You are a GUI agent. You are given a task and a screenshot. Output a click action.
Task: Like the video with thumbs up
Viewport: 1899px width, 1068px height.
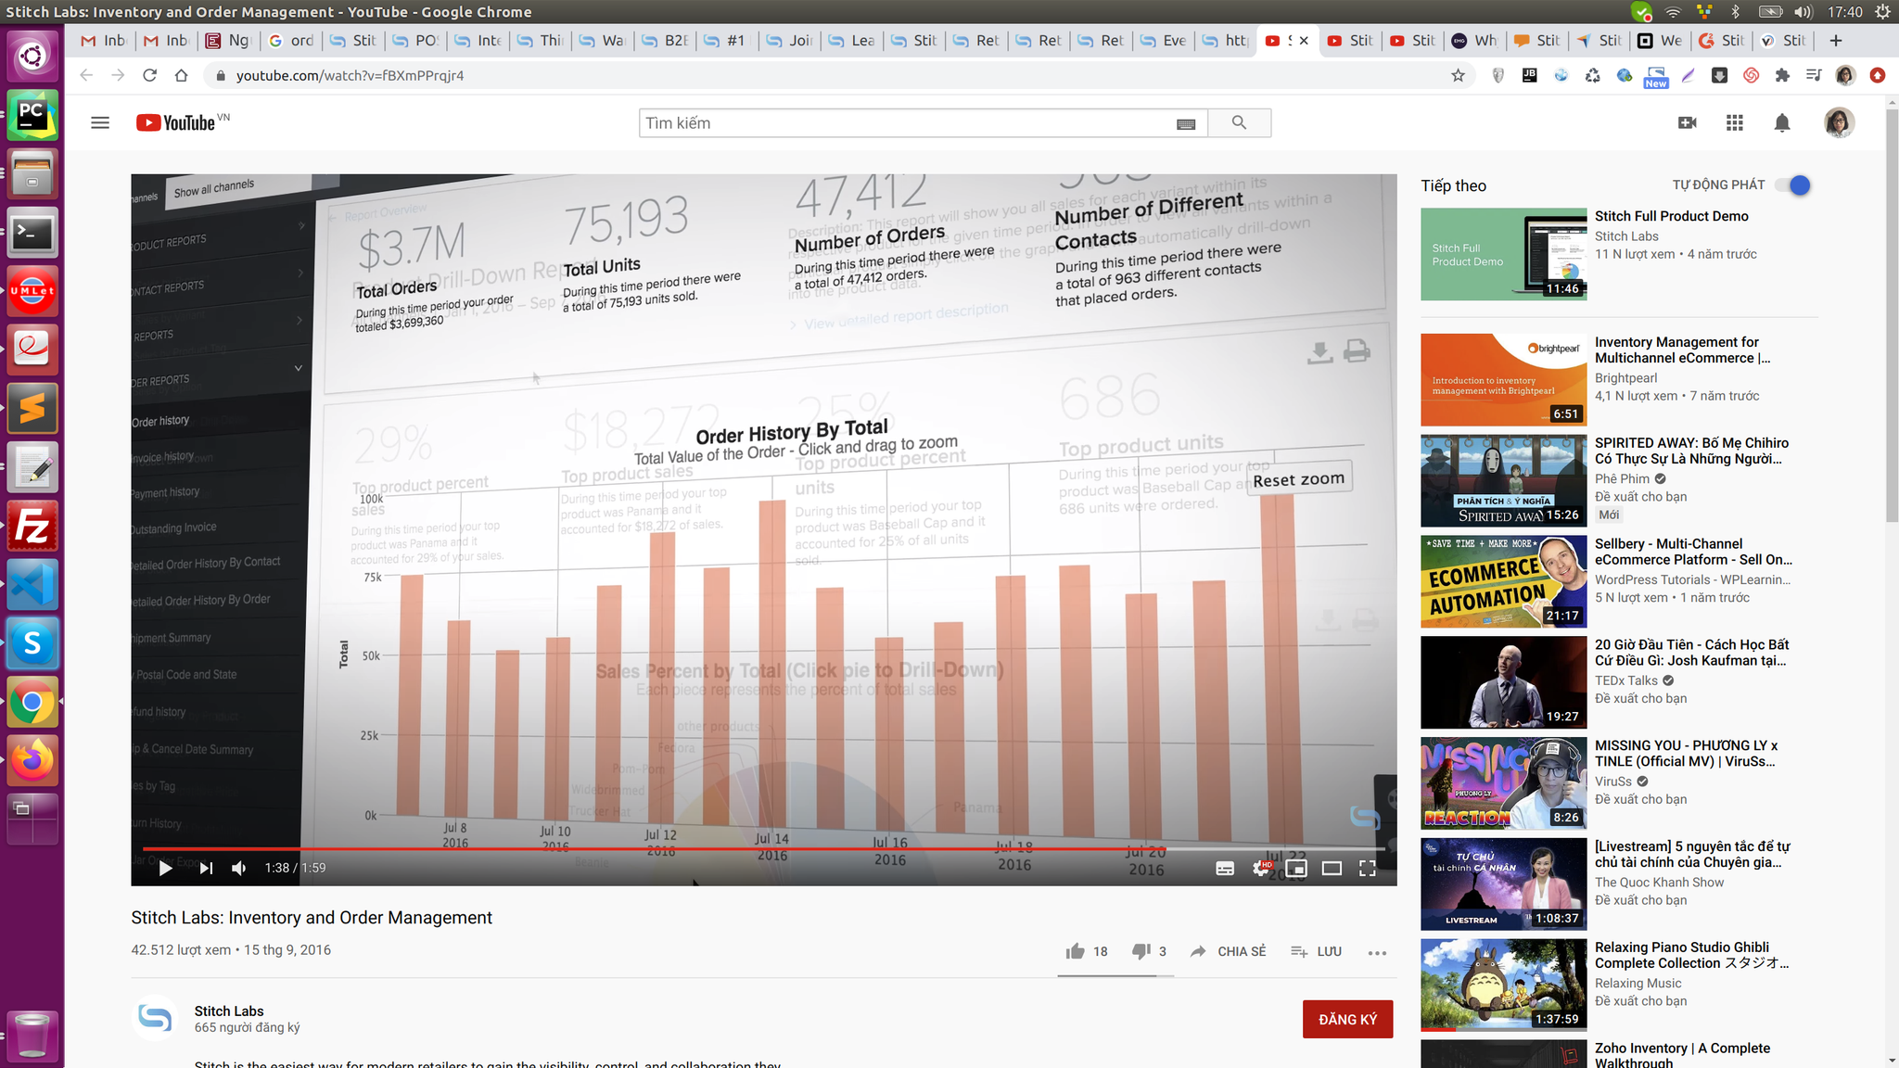[x=1076, y=951]
